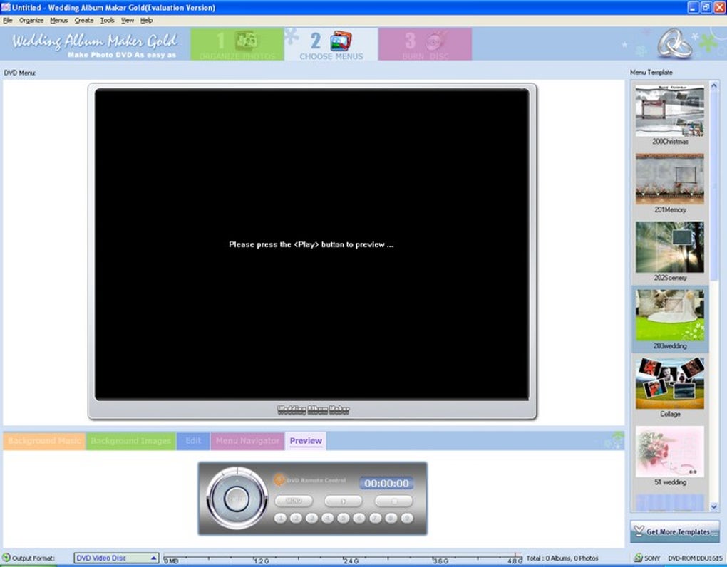Image resolution: width=727 pixels, height=567 pixels.
Task: Open the Output Format dropdown
Action: coord(116,558)
